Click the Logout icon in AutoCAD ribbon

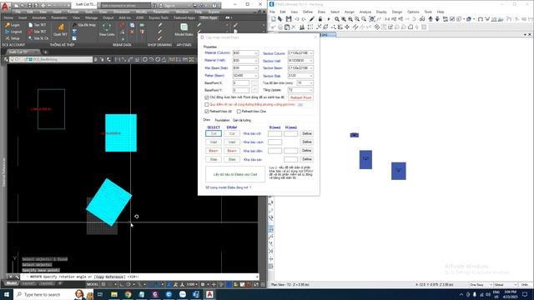click(8, 32)
